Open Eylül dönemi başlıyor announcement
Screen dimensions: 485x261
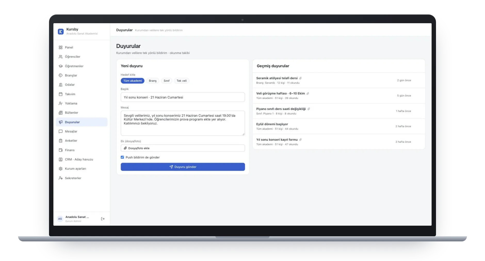[339, 126]
